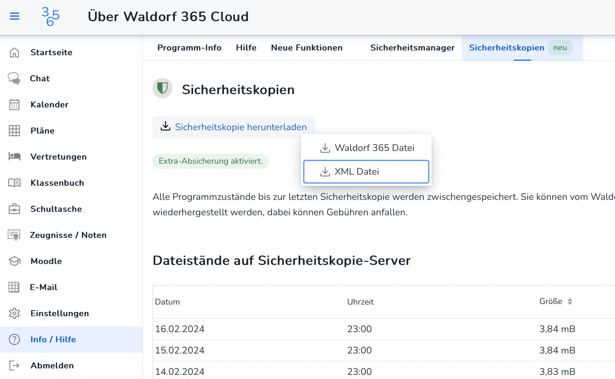Open Chat from sidebar
The width and height of the screenshot is (615, 379).
pos(71,79)
